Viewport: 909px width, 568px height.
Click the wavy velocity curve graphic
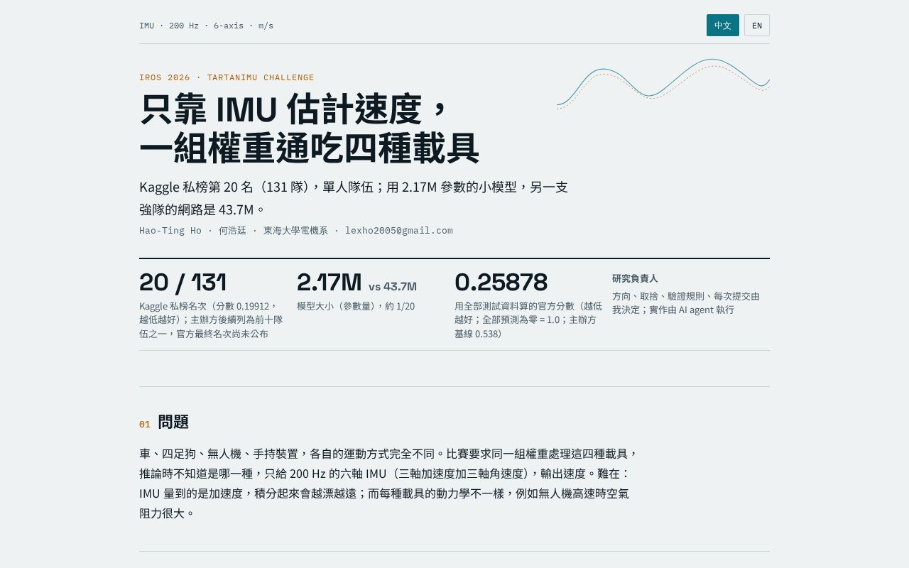[x=663, y=84]
